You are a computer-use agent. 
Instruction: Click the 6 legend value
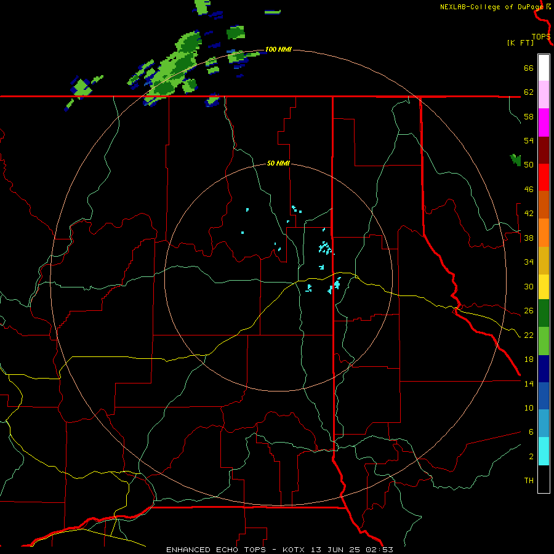[531, 432]
